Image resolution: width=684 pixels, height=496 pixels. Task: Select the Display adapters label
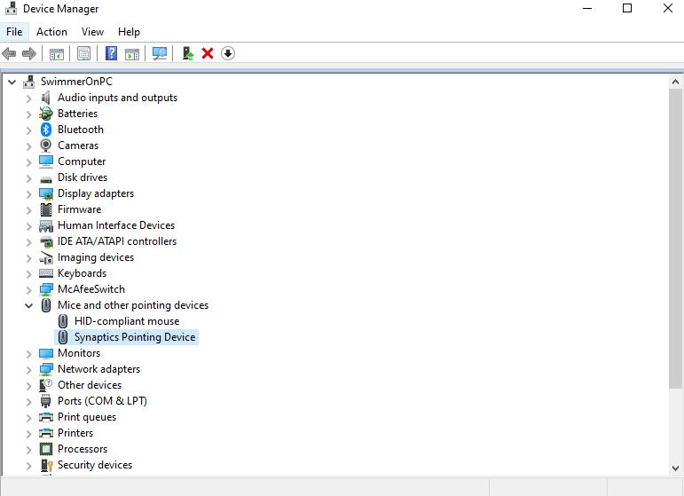coord(96,193)
